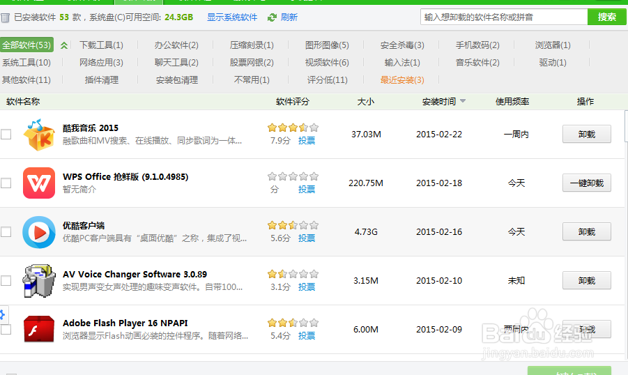Screen dimensions: 628x375
Task: Show the 评分低(11) software list
Action: click(x=327, y=79)
